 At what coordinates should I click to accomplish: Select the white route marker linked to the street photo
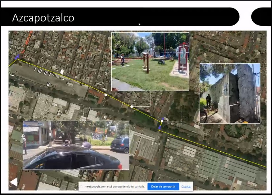click(x=106, y=95)
